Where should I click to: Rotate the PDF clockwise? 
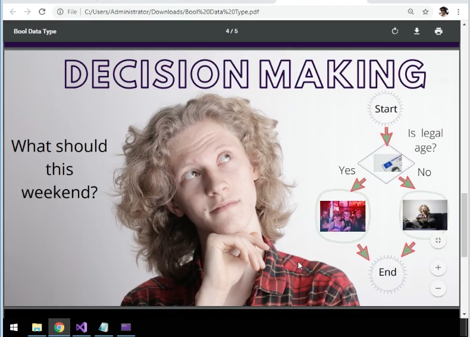pos(395,31)
